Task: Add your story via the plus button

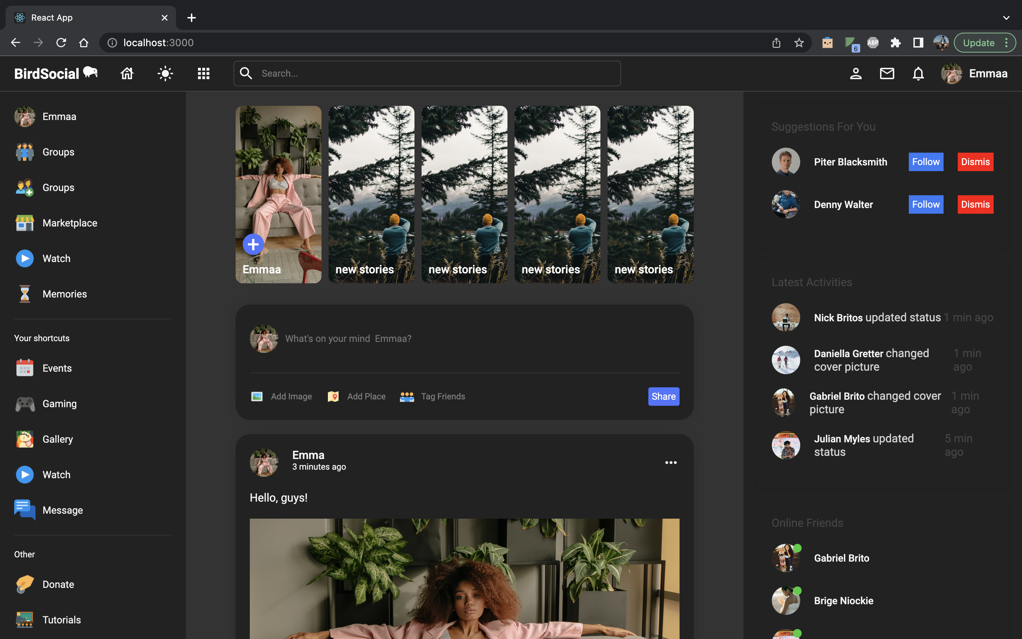Action: pyautogui.click(x=253, y=244)
